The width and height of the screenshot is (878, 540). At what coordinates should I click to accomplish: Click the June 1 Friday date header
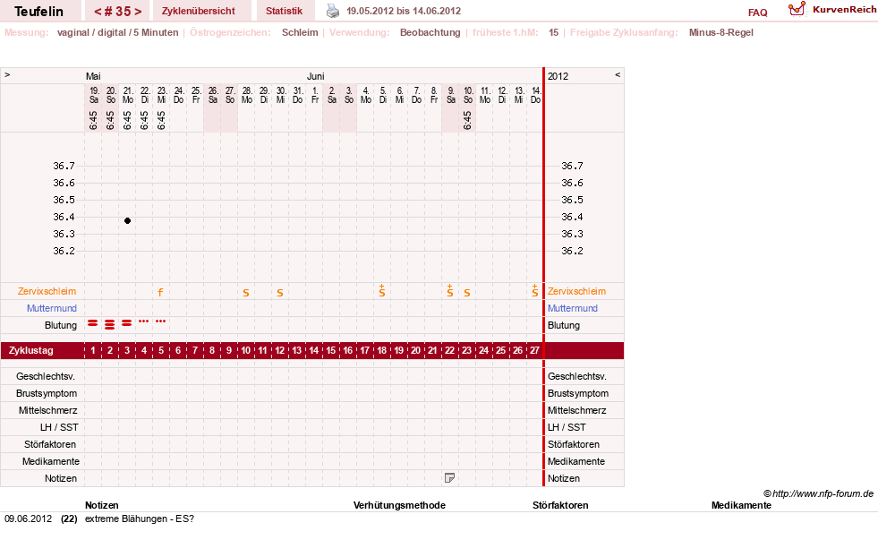[315, 95]
